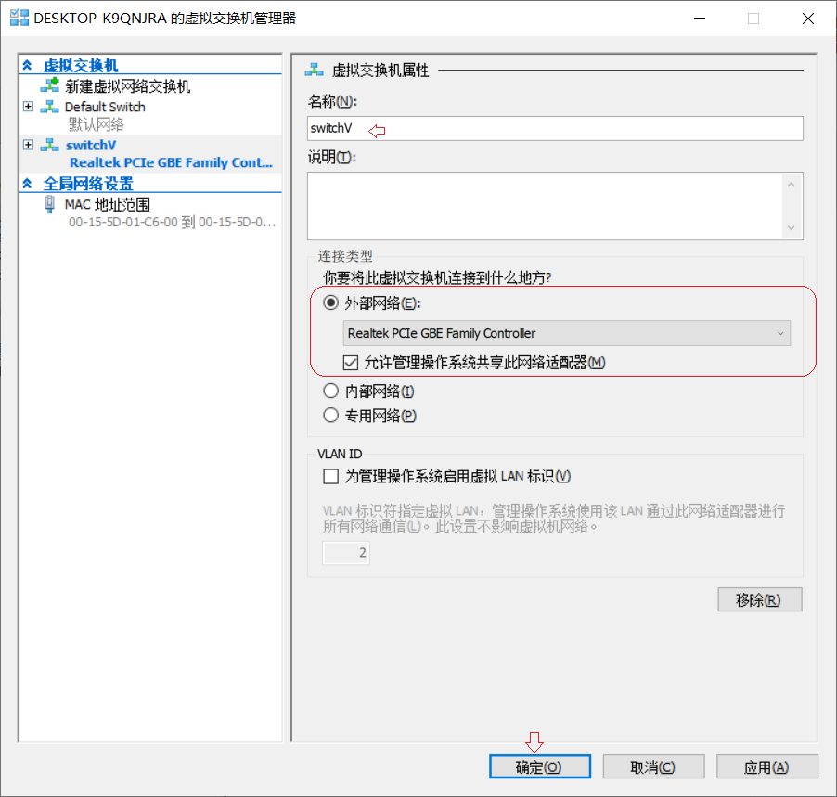Image resolution: width=837 pixels, height=797 pixels.
Task: Click the 名称 input field containing switchV
Action: (x=555, y=128)
